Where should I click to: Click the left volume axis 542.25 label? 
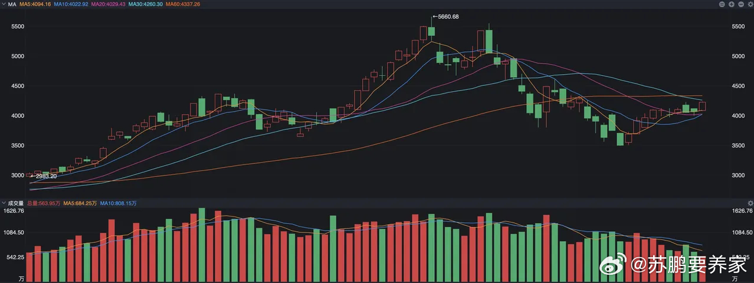(x=15, y=257)
